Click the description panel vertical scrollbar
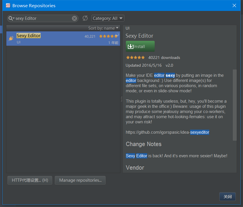The height and width of the screenshot is (207, 243). [x=235, y=105]
